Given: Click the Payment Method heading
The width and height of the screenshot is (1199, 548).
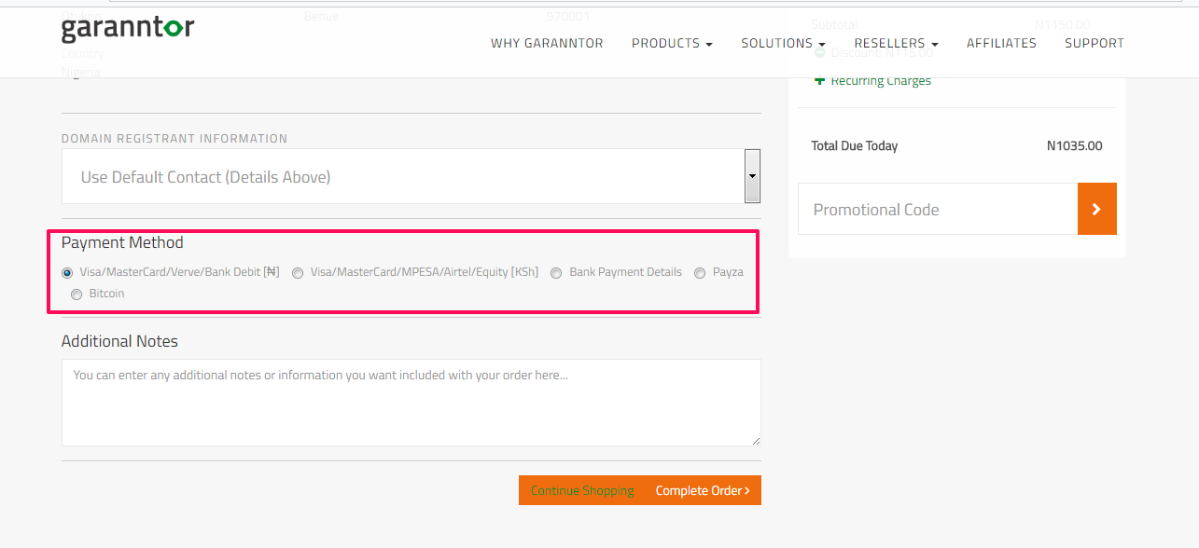Looking at the screenshot, I should pos(122,242).
